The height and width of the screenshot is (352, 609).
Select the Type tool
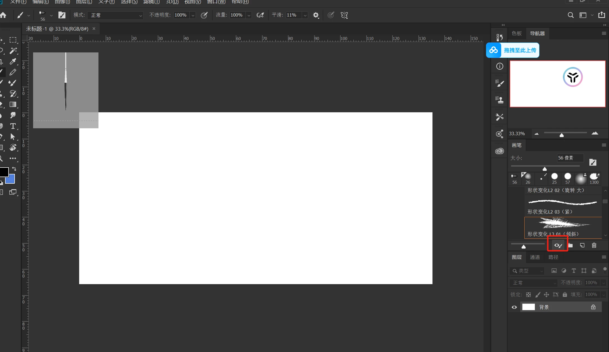(x=13, y=126)
